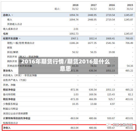Viewport: 137px width, 131px height.
Task: Click 费用合计 2015 value 706.49
Action: tap(129, 43)
